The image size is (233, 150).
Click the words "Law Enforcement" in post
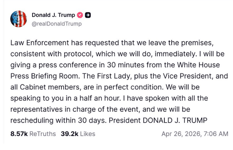(36, 43)
